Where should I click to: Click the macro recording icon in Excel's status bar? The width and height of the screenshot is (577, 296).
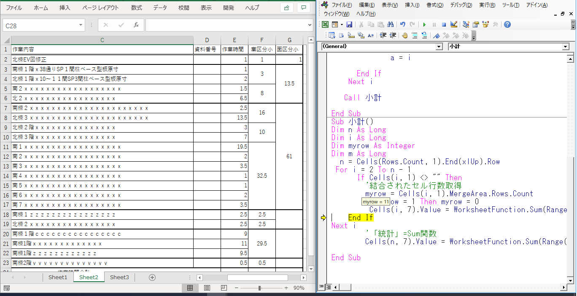[7, 288]
